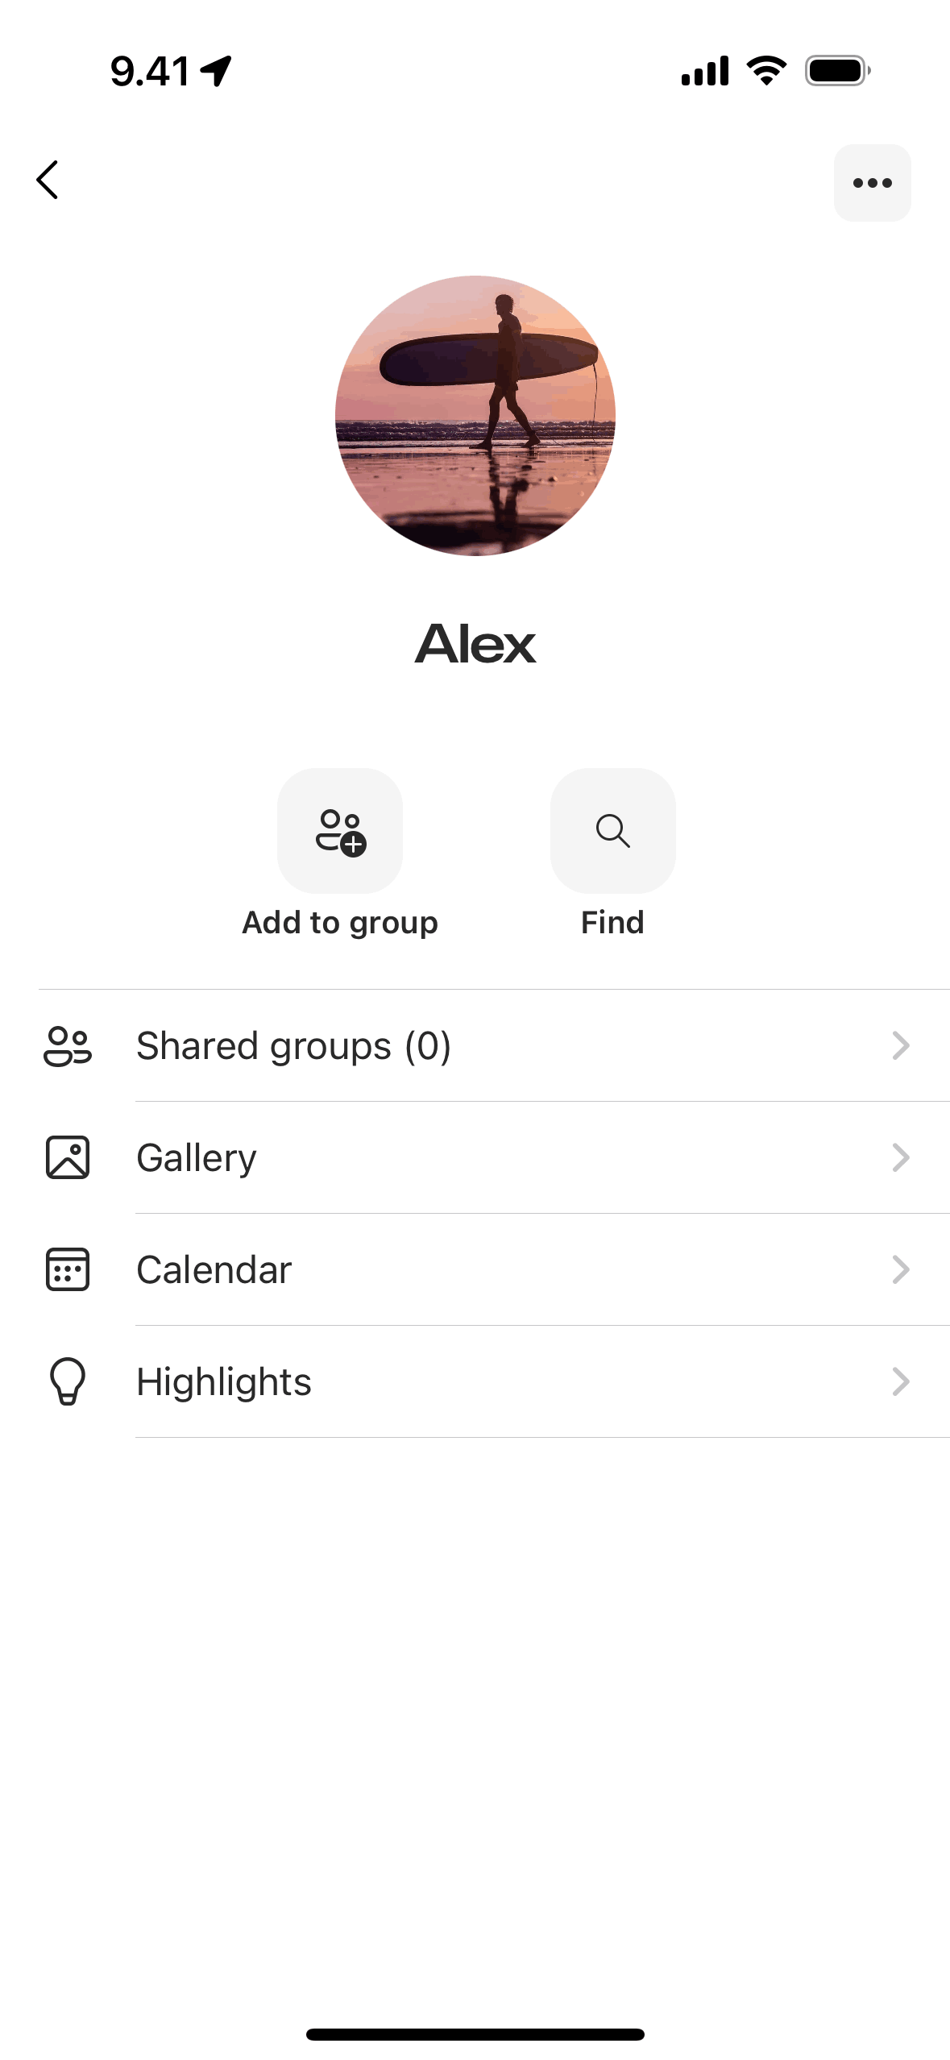
Task: Open the three-dot more options menu
Action: point(872,183)
